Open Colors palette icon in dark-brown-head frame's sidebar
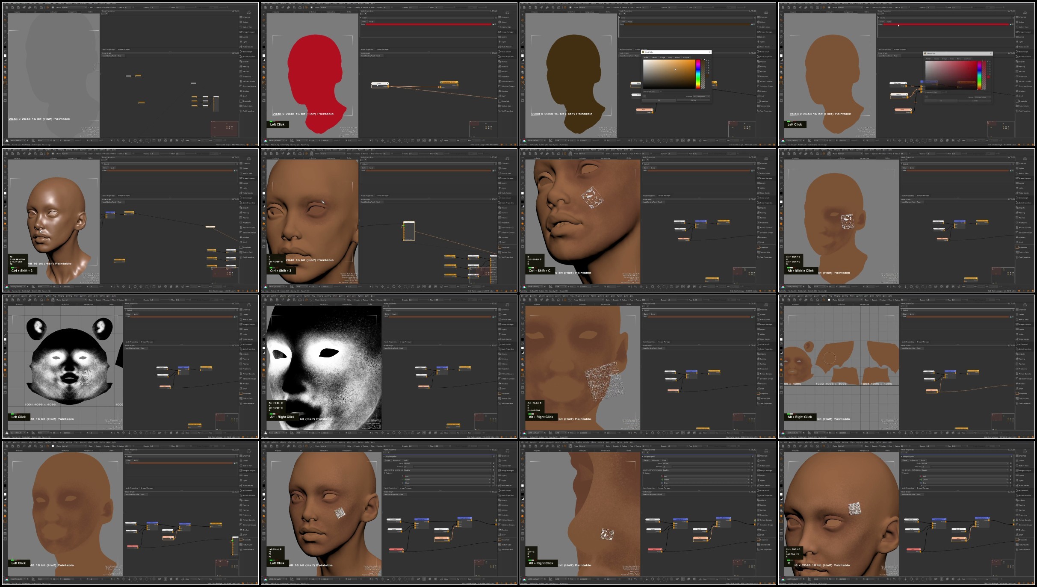This screenshot has height=587, width=1037. [758, 22]
